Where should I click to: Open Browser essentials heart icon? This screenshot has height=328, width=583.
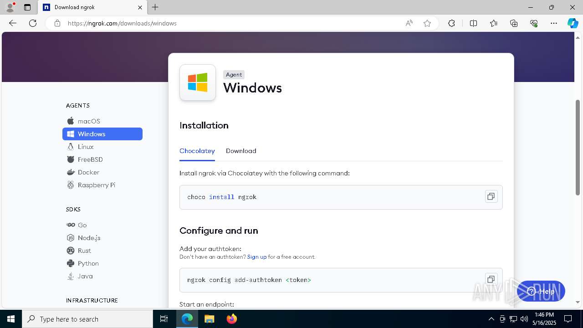[534, 23]
